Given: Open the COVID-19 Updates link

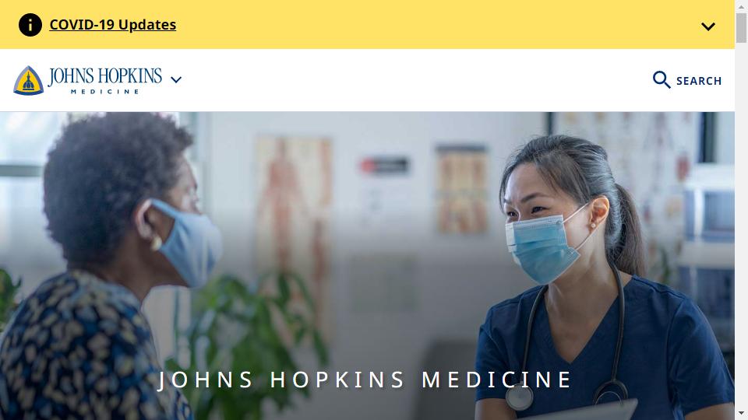Looking at the screenshot, I should 112,25.
